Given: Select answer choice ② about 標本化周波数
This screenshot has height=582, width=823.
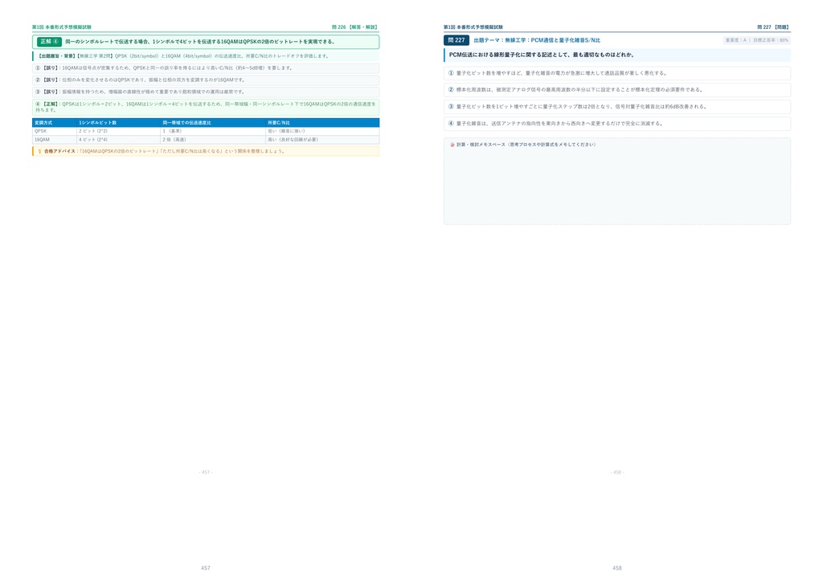Looking at the screenshot, I should pyautogui.click(x=617, y=90).
